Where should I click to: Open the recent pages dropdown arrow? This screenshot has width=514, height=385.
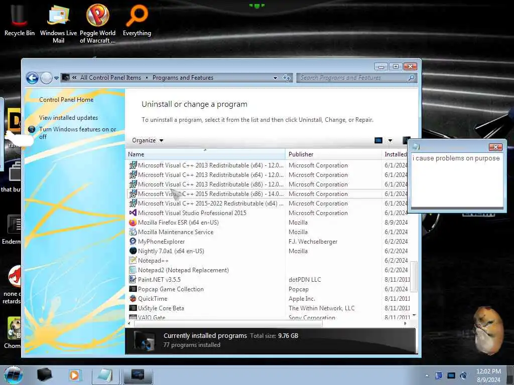point(56,78)
